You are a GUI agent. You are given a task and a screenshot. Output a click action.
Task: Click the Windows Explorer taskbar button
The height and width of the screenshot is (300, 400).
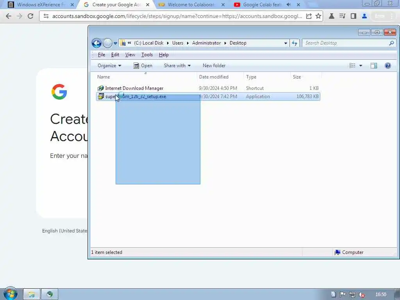[x=32, y=295]
